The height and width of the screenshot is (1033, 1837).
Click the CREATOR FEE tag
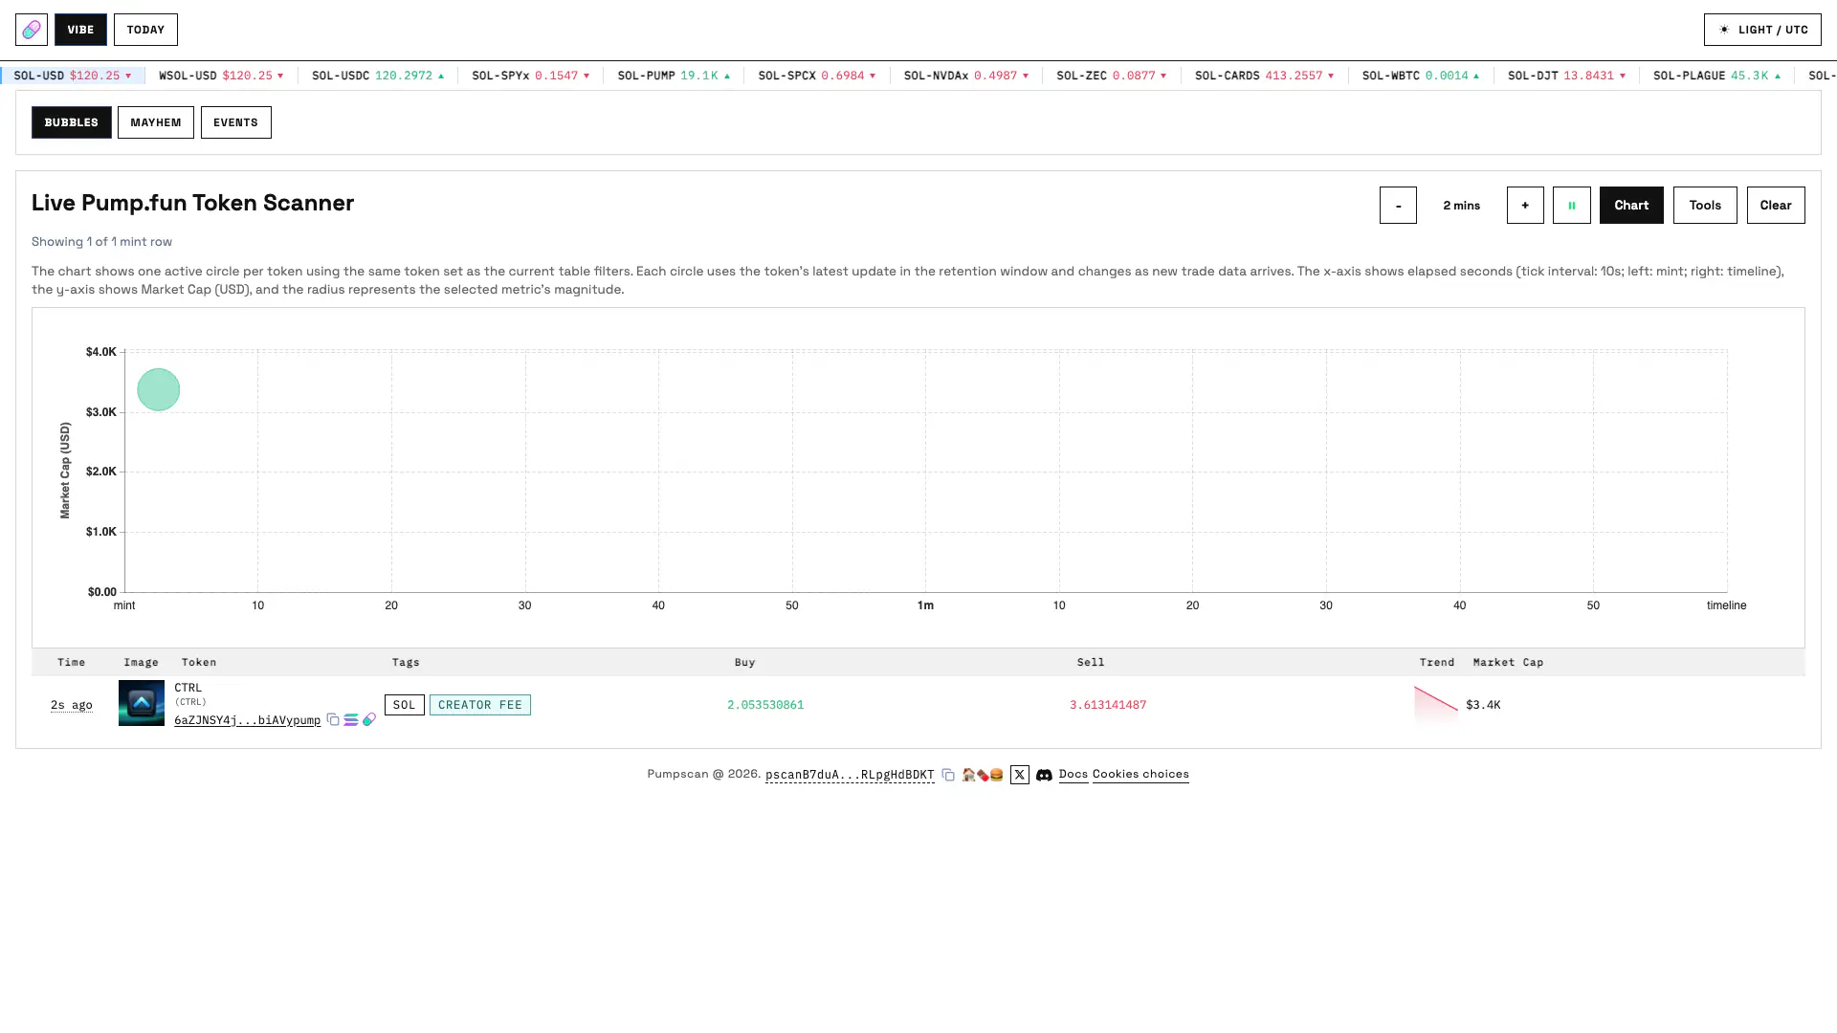click(x=480, y=705)
